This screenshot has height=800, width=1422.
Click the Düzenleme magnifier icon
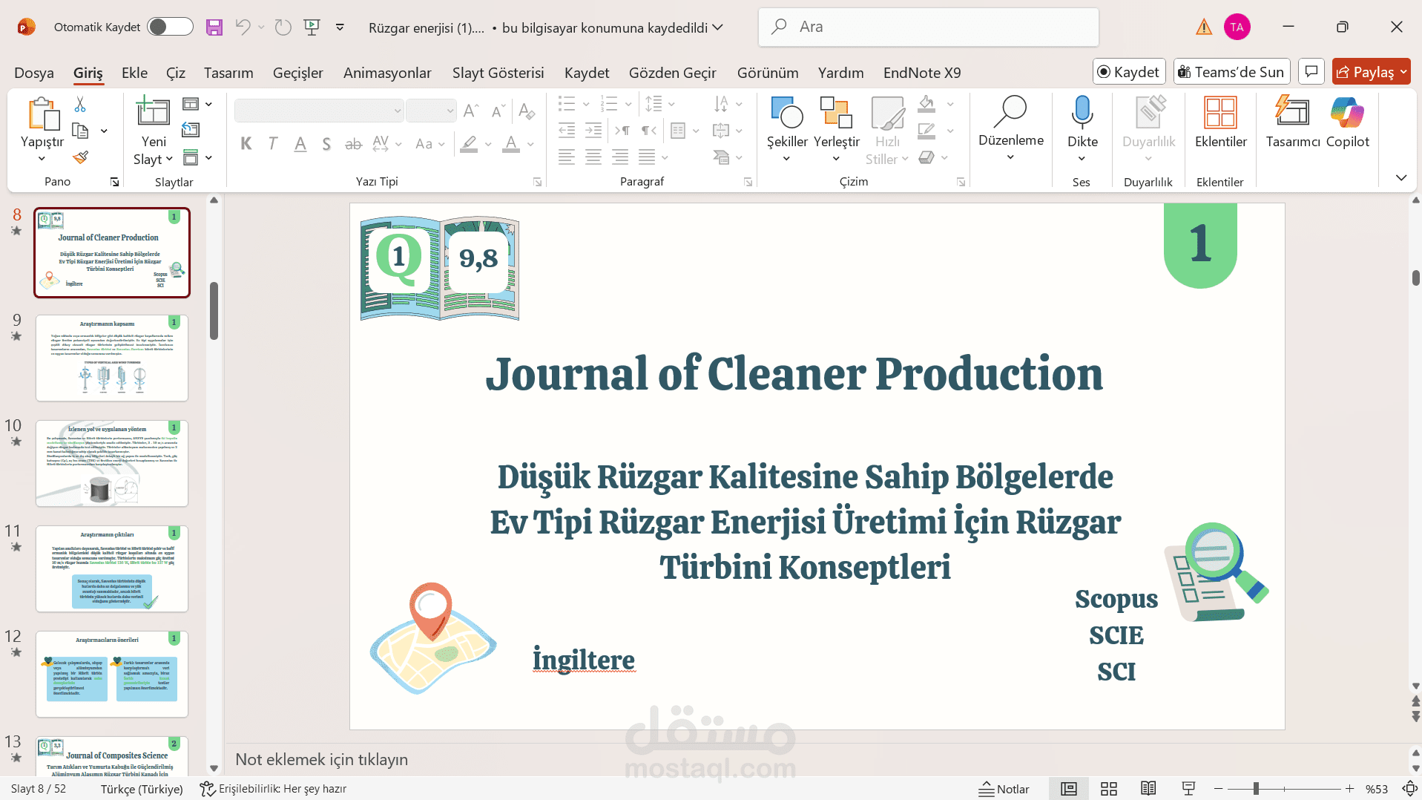click(x=1010, y=111)
